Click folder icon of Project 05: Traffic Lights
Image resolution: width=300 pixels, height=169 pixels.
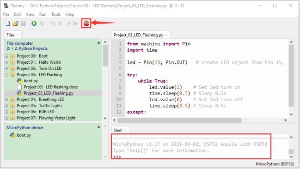(x=12, y=106)
